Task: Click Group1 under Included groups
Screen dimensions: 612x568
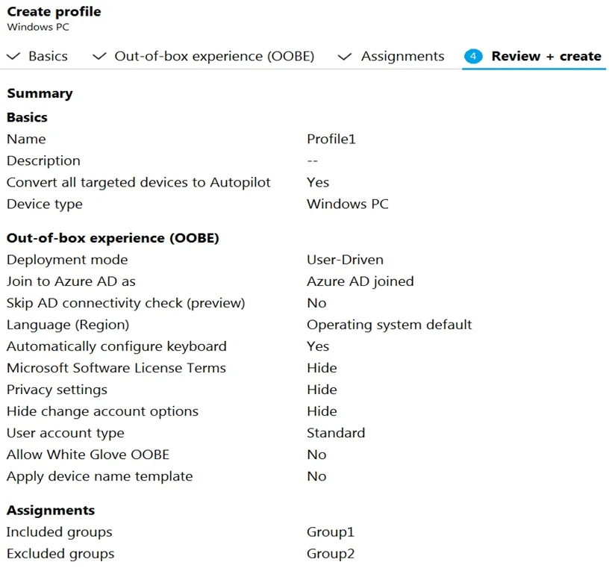Action: (x=331, y=532)
